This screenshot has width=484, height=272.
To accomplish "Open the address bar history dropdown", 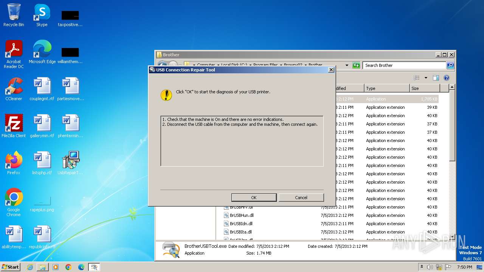I will 347,65.
